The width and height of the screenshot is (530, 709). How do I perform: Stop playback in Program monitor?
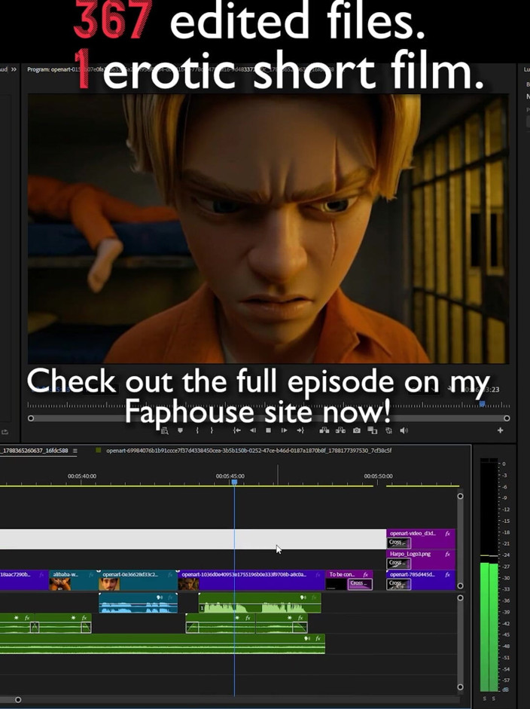click(x=269, y=430)
